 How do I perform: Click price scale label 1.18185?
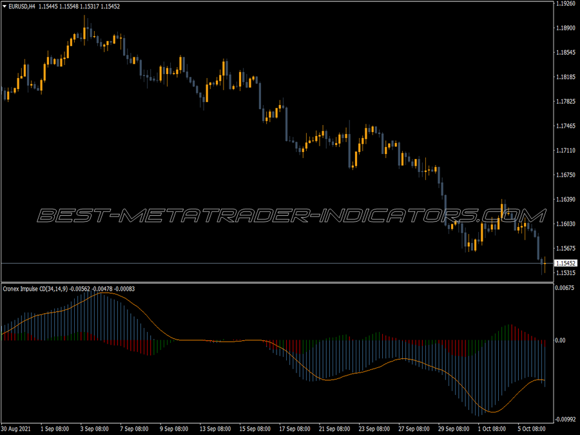[x=566, y=77]
